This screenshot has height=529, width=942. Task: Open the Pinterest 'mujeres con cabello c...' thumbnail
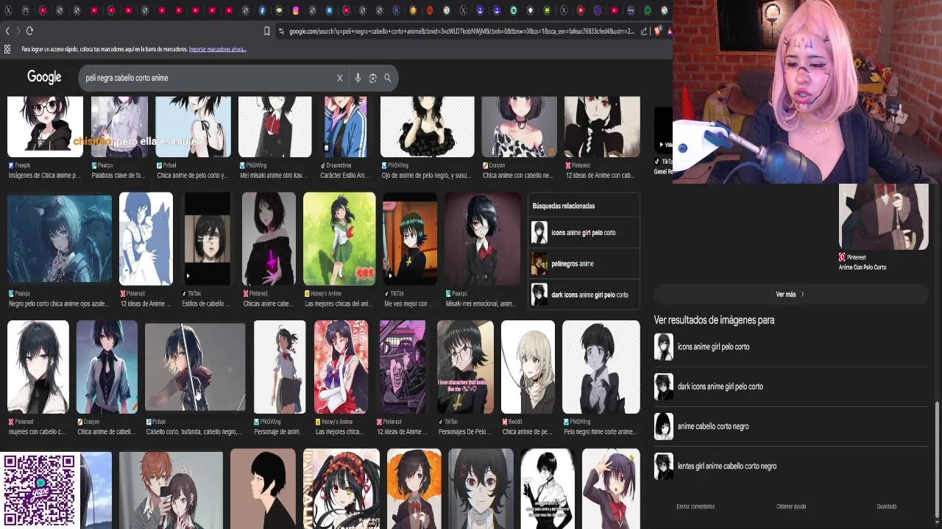click(x=38, y=367)
